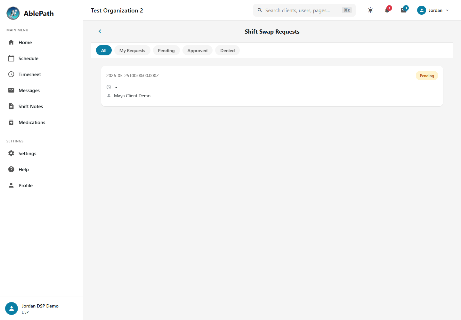Click the AblePath brand name
Viewport: 461px width, 320px height.
pos(39,13)
